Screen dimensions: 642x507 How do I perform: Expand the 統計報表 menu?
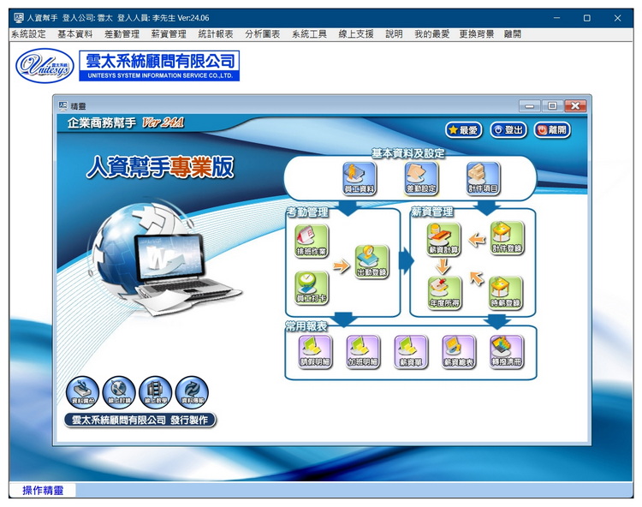point(215,34)
